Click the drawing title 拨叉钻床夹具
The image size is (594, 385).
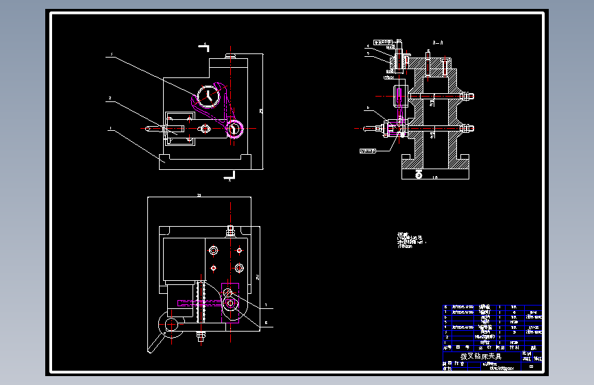tap(481, 357)
